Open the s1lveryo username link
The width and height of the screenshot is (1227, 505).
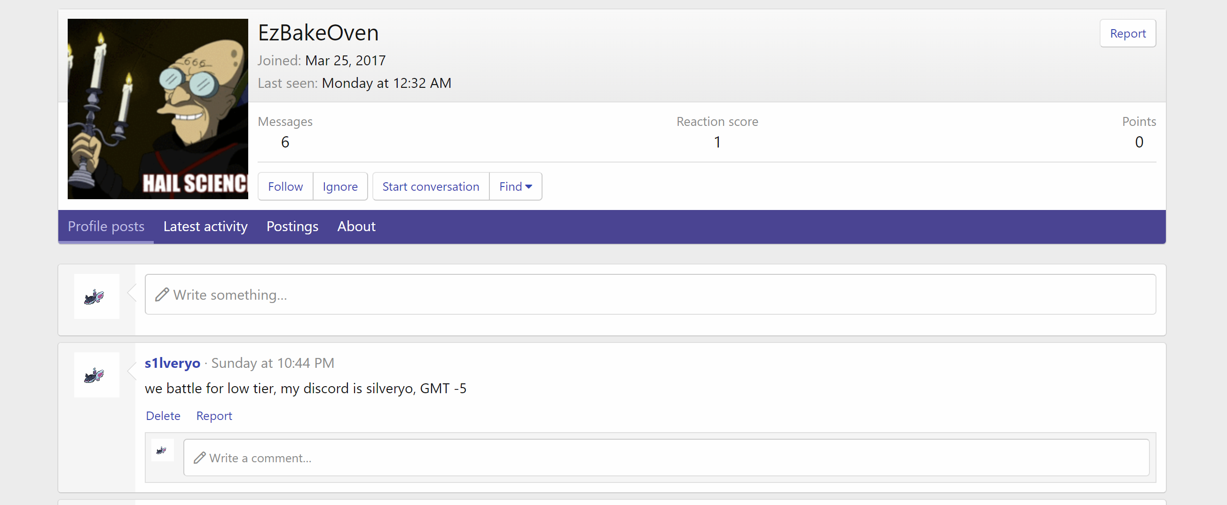(x=172, y=363)
